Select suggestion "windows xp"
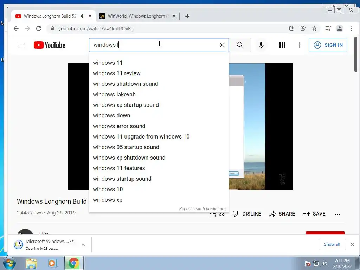360x270 pixels. click(159, 200)
